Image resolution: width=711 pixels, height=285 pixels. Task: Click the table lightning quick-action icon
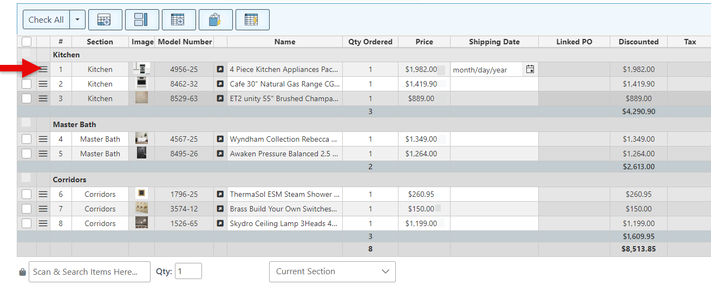(252, 20)
